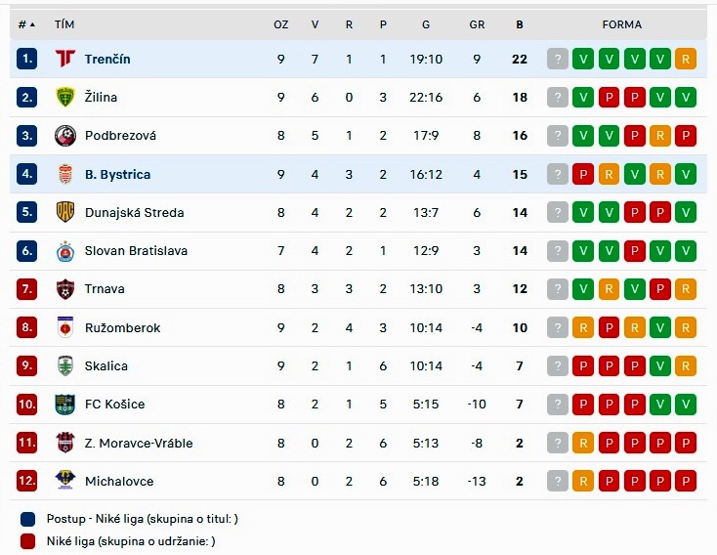
Task: Click the Trnava club crest
Action: coord(64,289)
